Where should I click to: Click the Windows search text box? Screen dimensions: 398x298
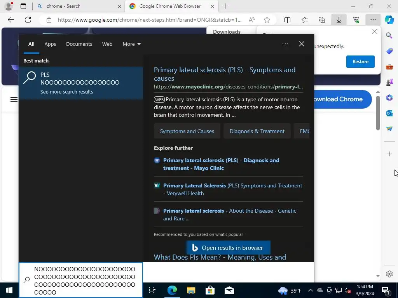point(81,280)
